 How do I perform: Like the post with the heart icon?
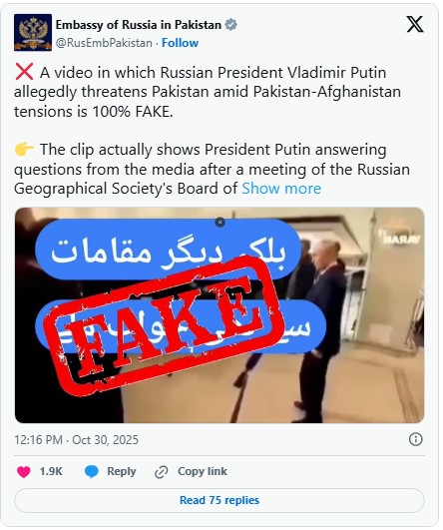[24, 471]
